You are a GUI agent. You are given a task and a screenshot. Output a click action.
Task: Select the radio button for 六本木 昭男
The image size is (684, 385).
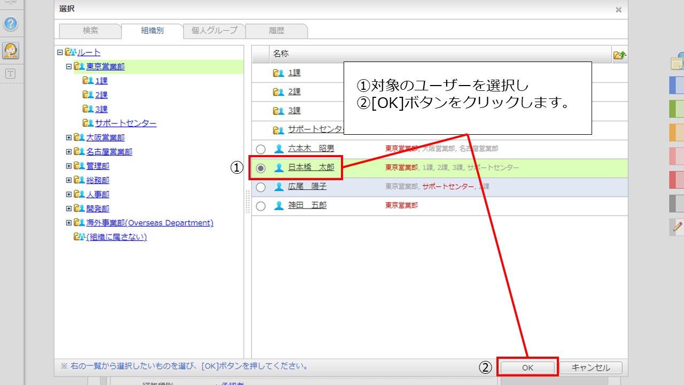pyautogui.click(x=261, y=149)
